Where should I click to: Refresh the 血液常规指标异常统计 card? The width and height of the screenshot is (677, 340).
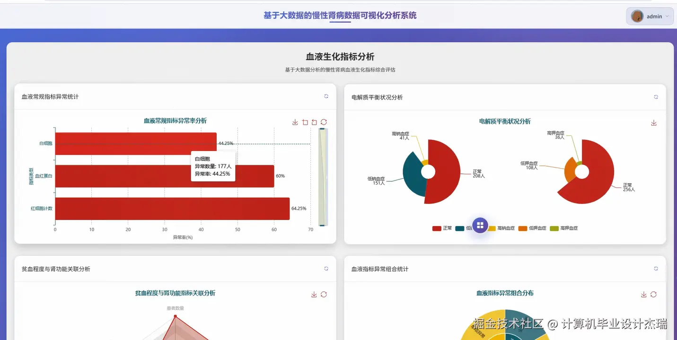(x=326, y=96)
